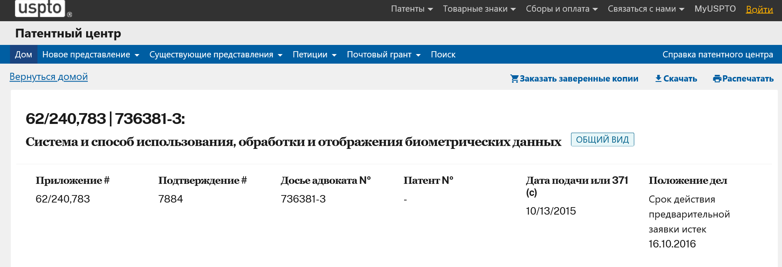This screenshot has height=267, width=782.
Task: Open the Петиции menu
Action: 315,54
